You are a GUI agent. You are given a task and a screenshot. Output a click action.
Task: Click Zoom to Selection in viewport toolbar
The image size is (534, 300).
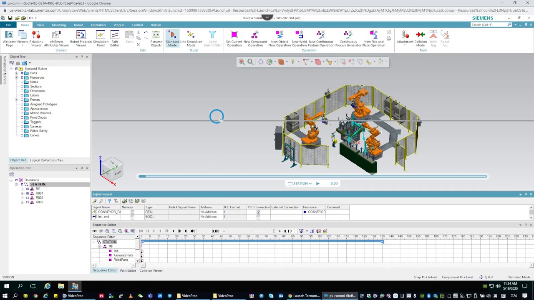pos(242,62)
